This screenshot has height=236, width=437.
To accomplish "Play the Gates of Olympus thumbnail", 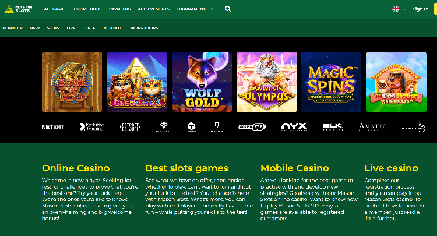I will click(x=266, y=82).
